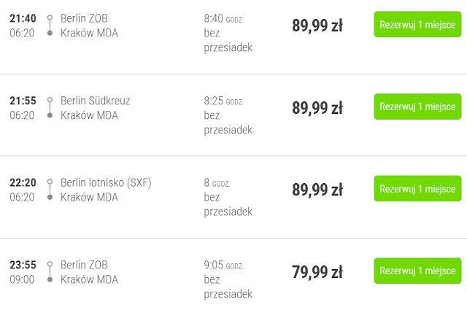Image resolution: width=467 pixels, height=310 pixels.
Task: Select the Berlin lotnisko (SXF) departure stop
Action: point(107,182)
